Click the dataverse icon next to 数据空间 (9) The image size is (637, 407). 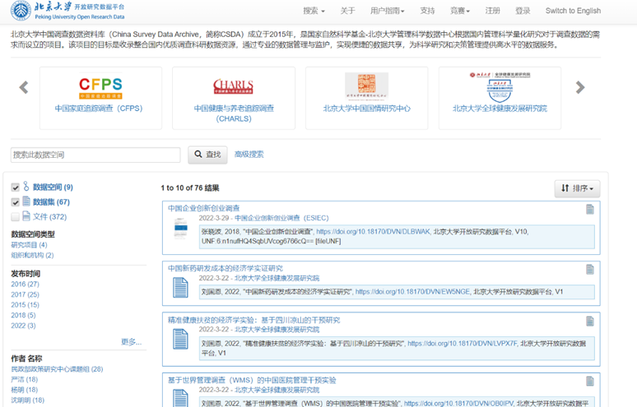tap(26, 187)
